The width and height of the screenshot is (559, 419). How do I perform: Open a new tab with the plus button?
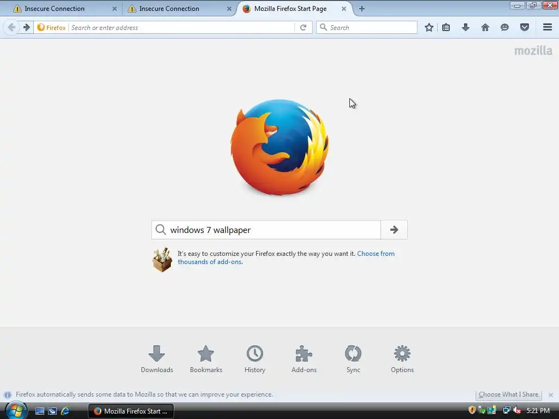tap(362, 9)
